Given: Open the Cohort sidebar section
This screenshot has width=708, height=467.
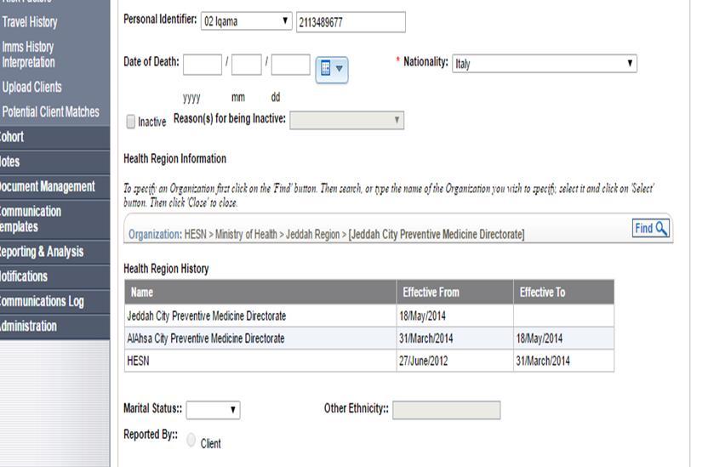Looking at the screenshot, I should point(54,137).
